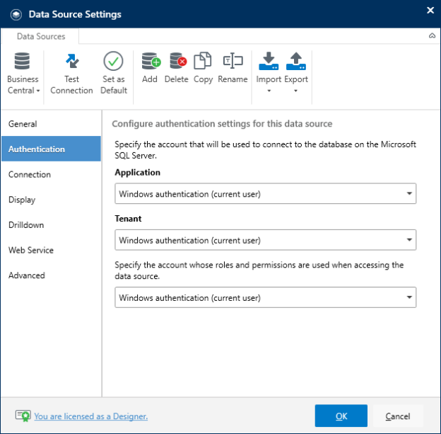The height and width of the screenshot is (434, 441).
Task: Copy the current data source
Action: 203,68
